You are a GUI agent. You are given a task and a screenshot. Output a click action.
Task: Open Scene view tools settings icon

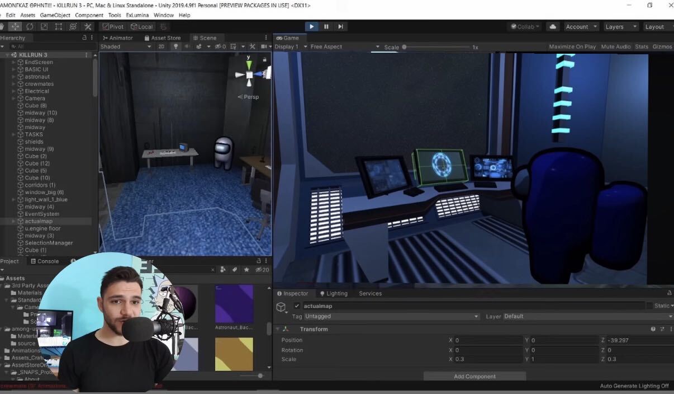(x=252, y=46)
